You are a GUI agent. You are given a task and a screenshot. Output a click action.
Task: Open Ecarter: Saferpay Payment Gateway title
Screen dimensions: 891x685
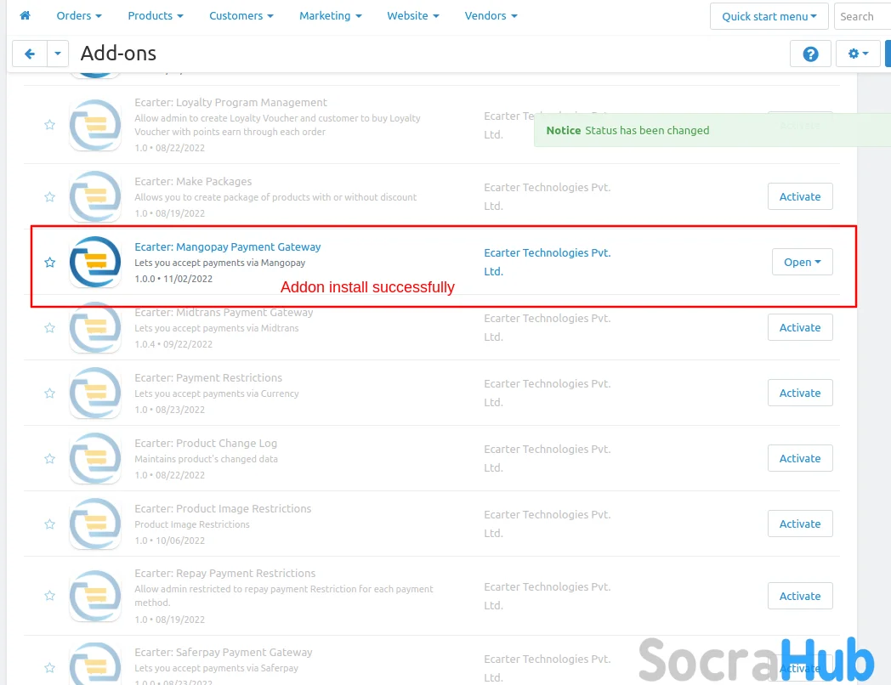[x=224, y=652]
